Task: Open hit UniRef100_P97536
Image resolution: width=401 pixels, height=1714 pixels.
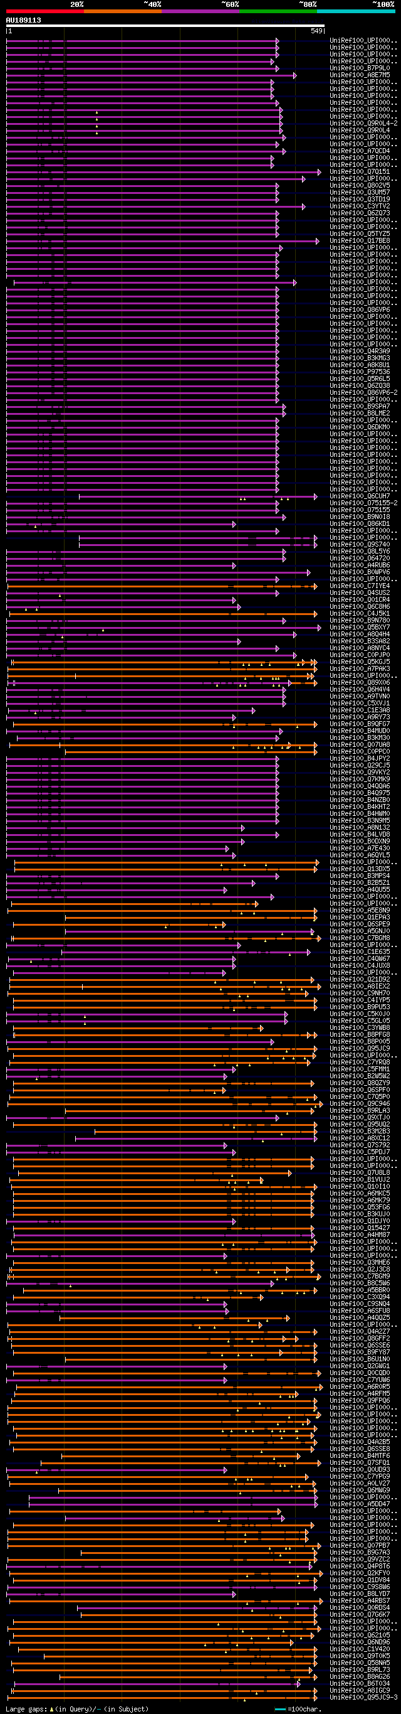Action: tap(360, 372)
